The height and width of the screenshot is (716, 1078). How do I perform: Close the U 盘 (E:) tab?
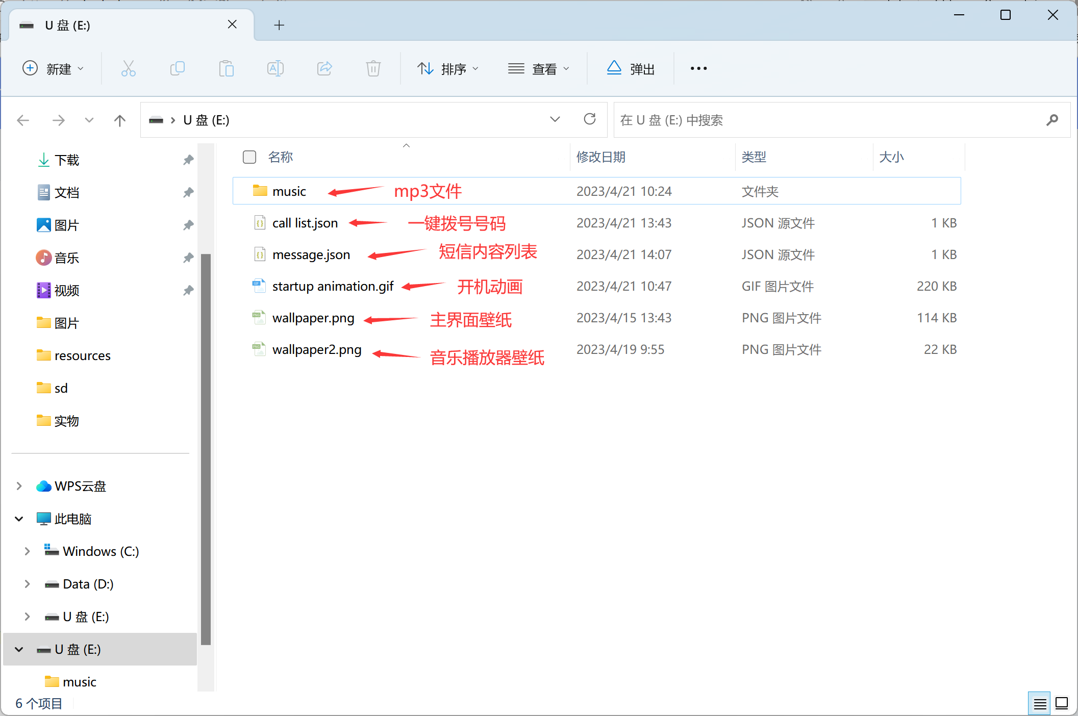232,24
